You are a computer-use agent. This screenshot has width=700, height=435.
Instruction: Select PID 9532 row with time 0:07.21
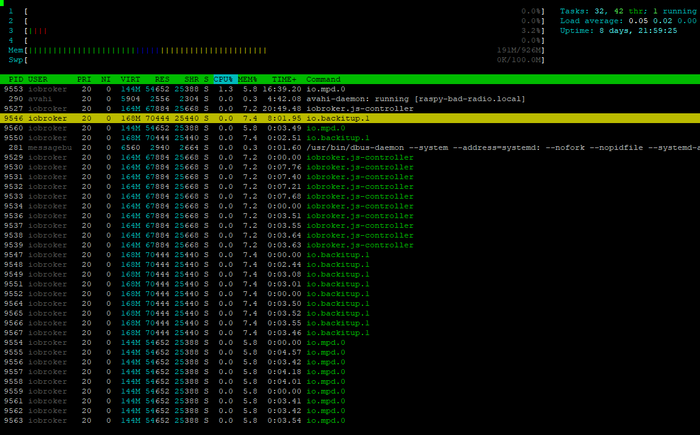[350, 187]
